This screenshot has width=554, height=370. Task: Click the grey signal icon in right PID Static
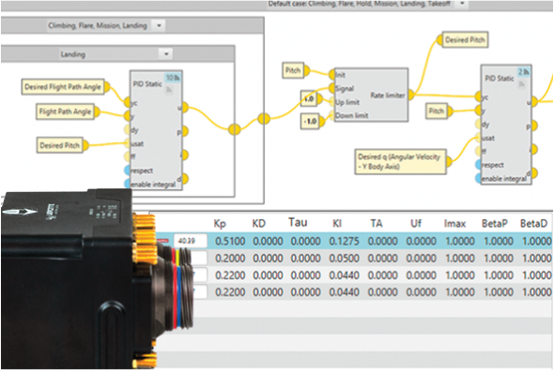[x=521, y=84]
